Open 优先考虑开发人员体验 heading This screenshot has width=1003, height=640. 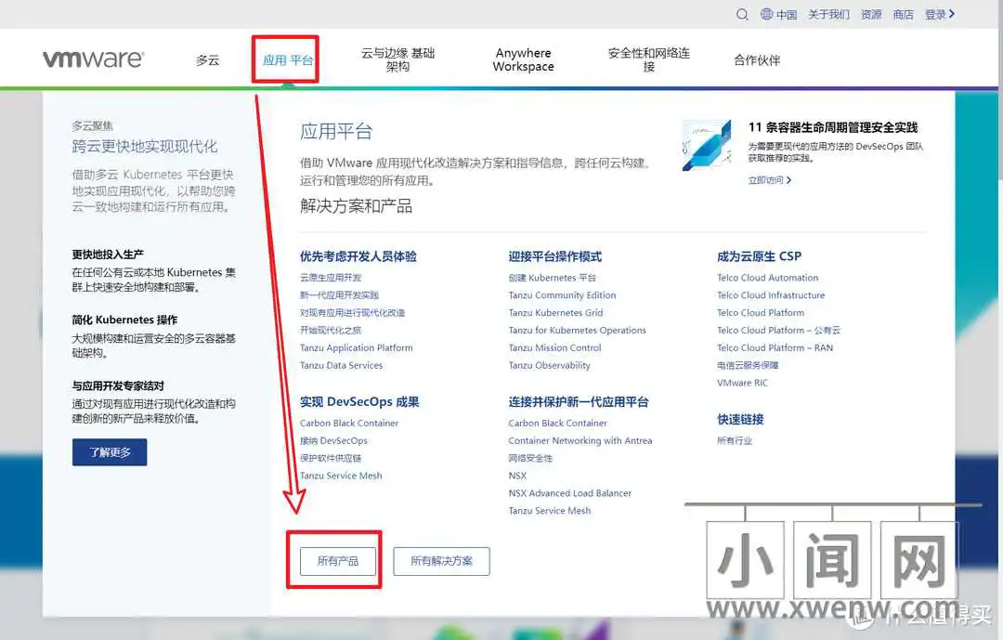pyautogui.click(x=358, y=256)
